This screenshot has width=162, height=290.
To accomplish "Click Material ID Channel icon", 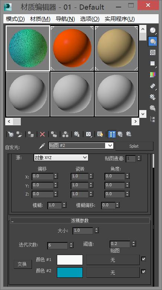I will [88, 134].
